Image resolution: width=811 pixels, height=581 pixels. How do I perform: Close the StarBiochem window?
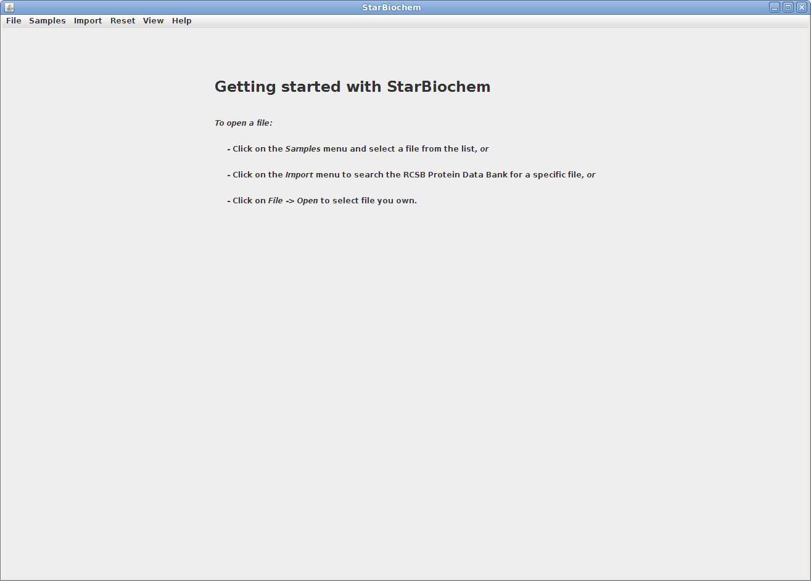(802, 7)
